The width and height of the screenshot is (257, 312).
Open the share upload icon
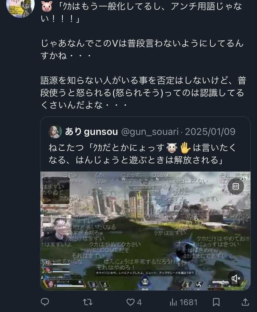pyautogui.click(x=245, y=302)
